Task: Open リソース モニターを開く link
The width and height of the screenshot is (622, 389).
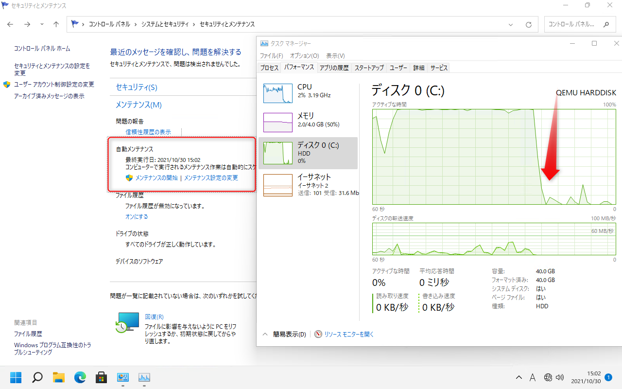Action: tap(349, 335)
